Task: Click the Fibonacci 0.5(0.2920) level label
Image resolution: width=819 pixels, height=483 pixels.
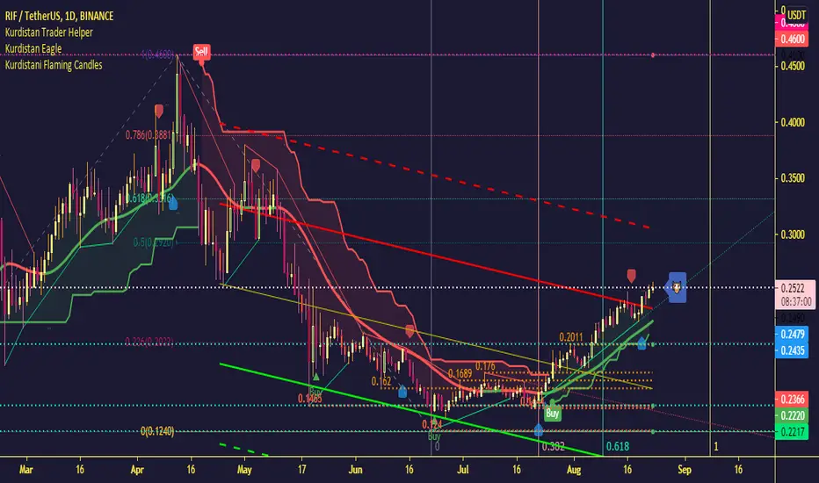Action: (x=153, y=242)
